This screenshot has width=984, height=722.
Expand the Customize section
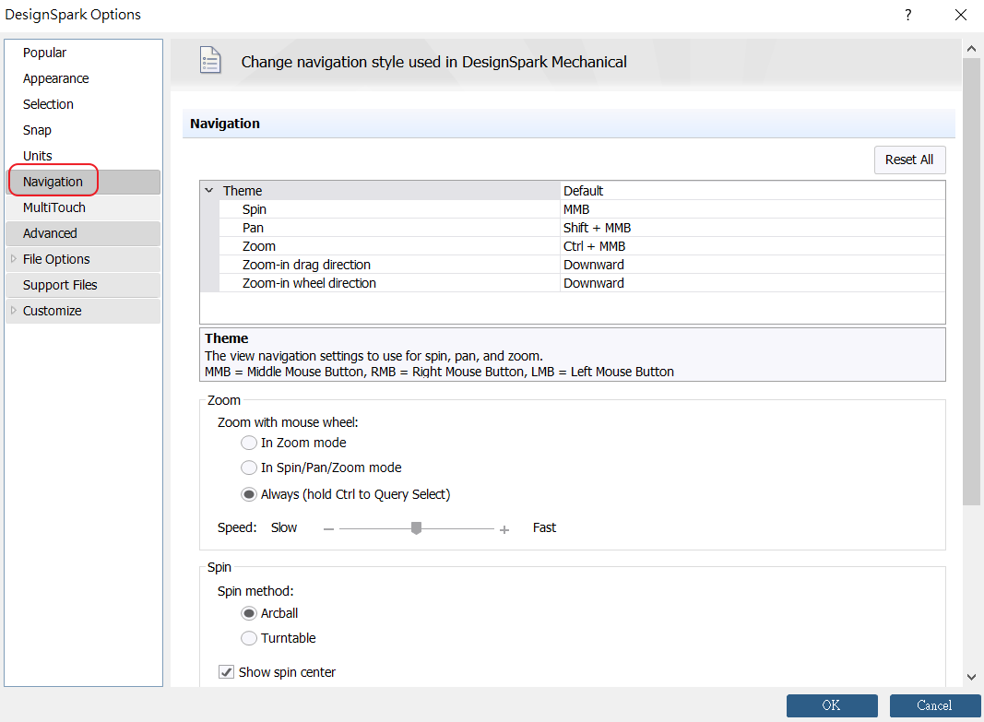pyautogui.click(x=14, y=310)
